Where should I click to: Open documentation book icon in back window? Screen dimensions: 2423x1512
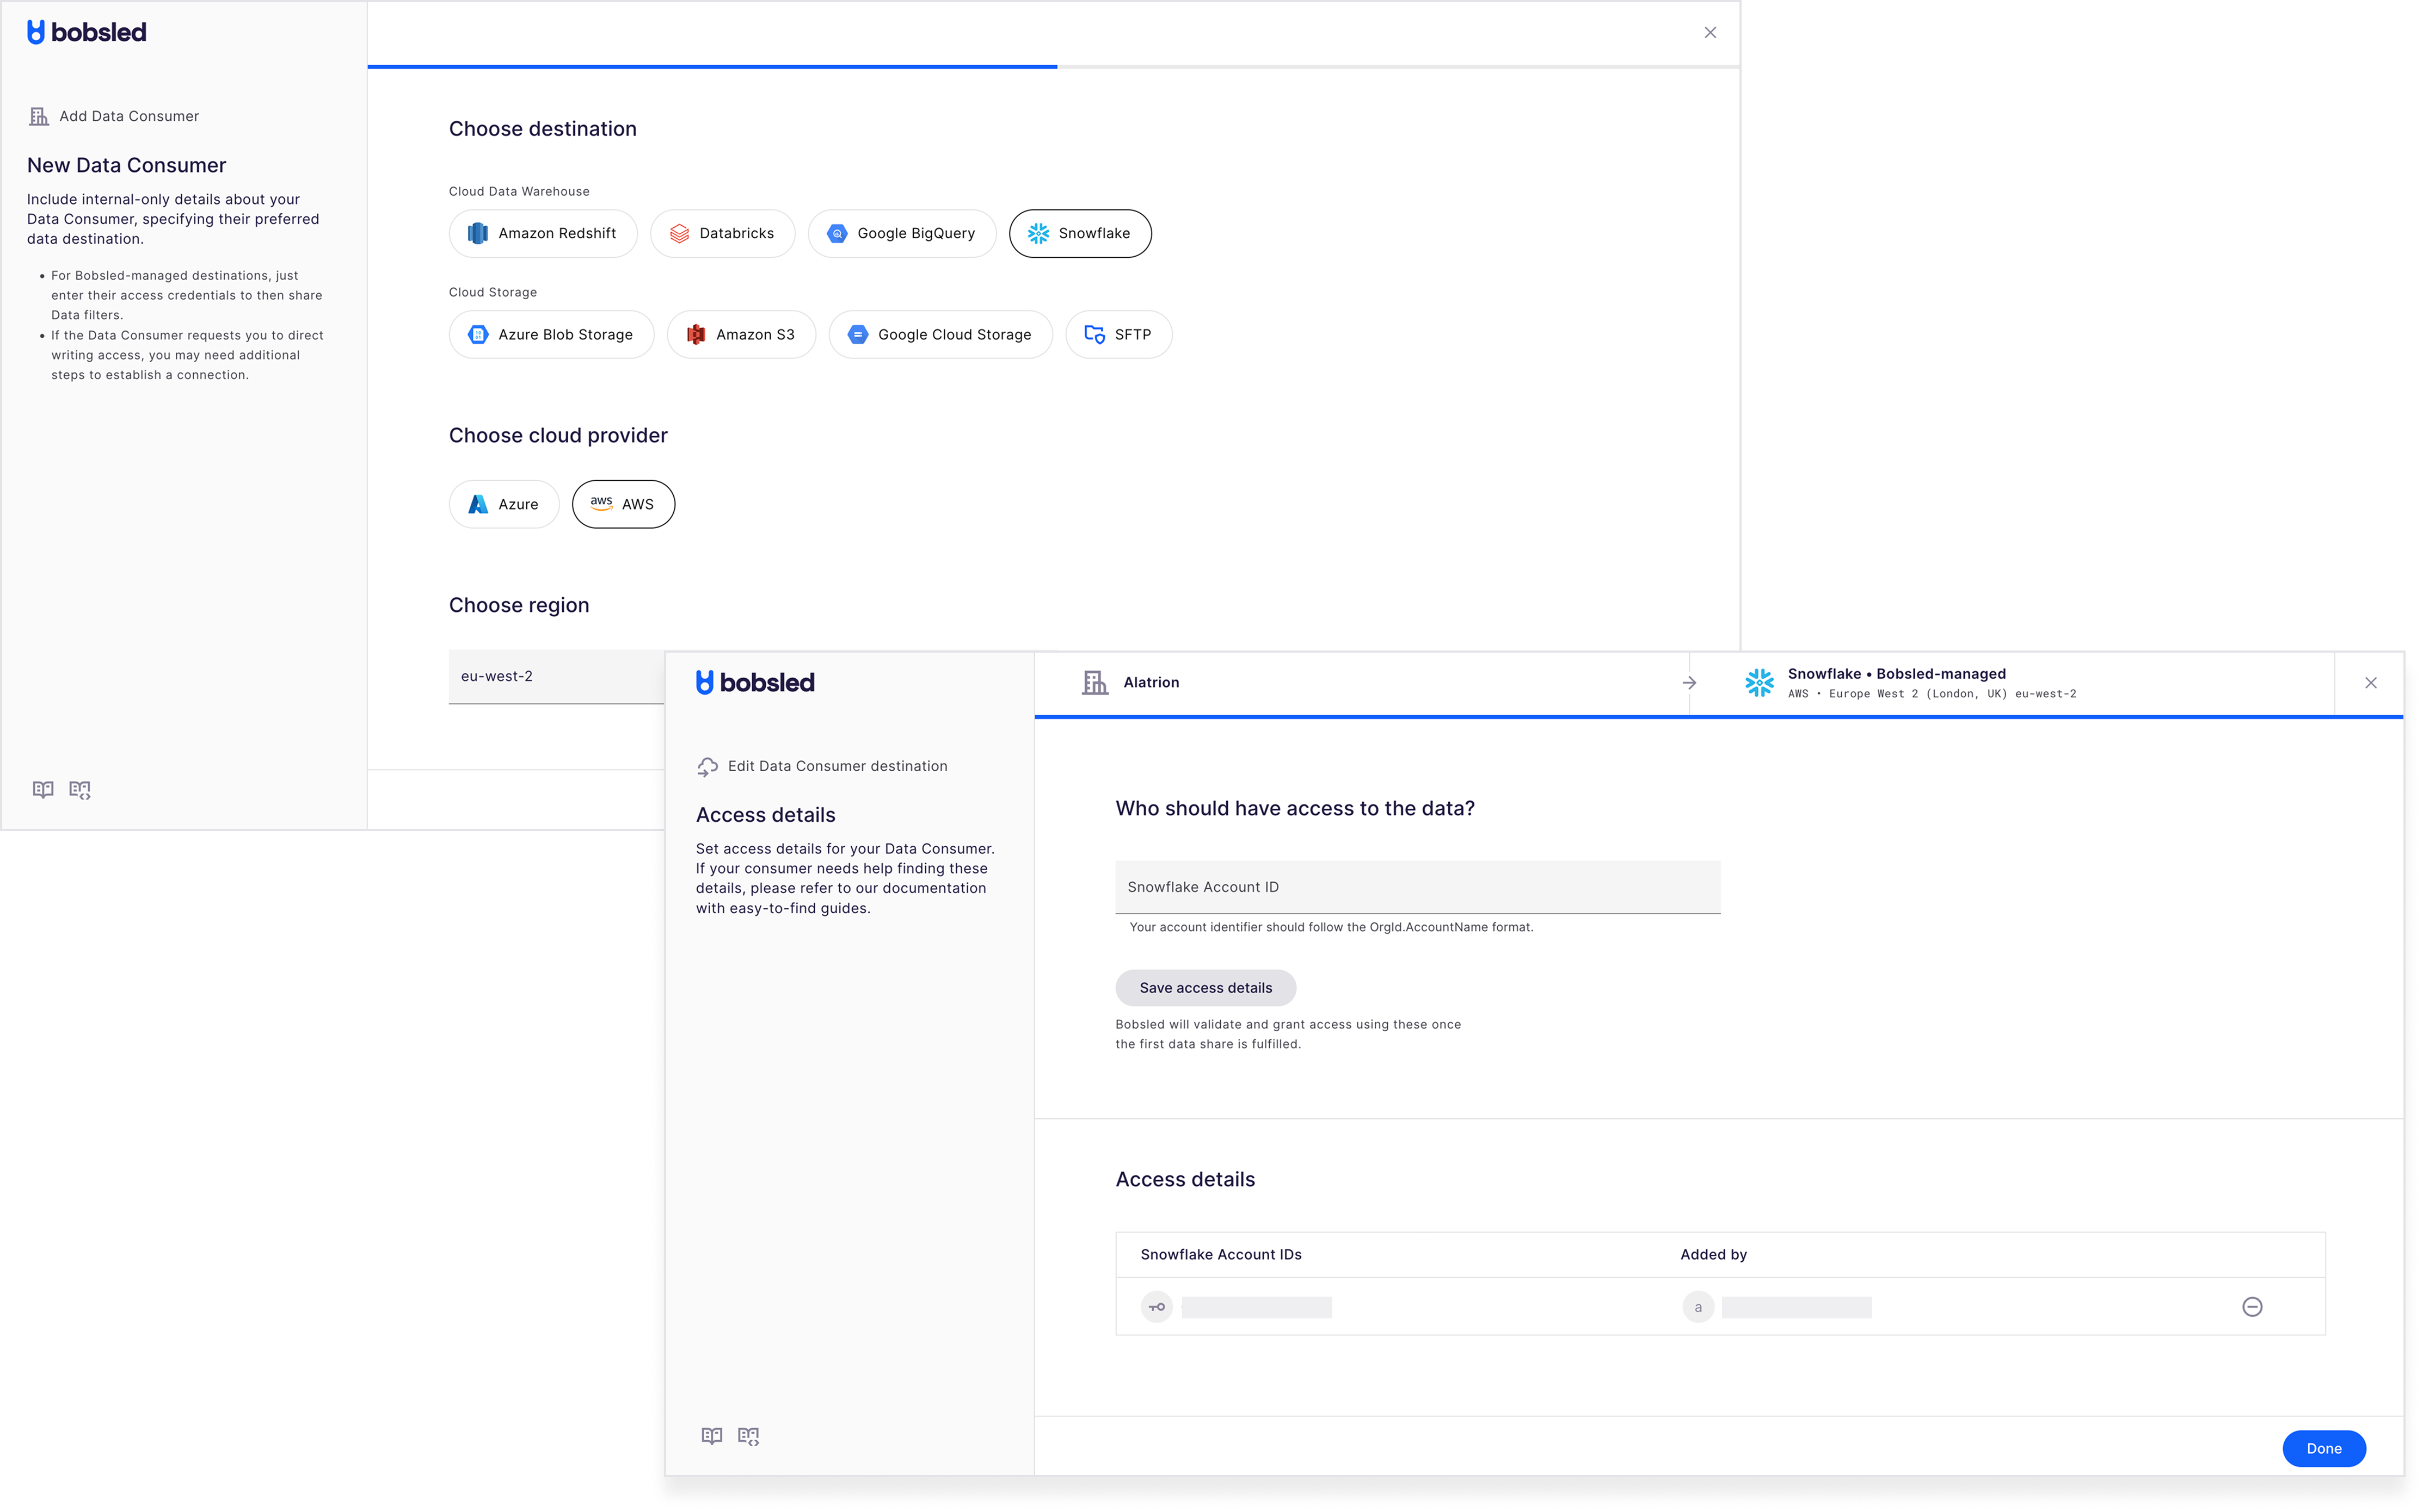[43, 789]
